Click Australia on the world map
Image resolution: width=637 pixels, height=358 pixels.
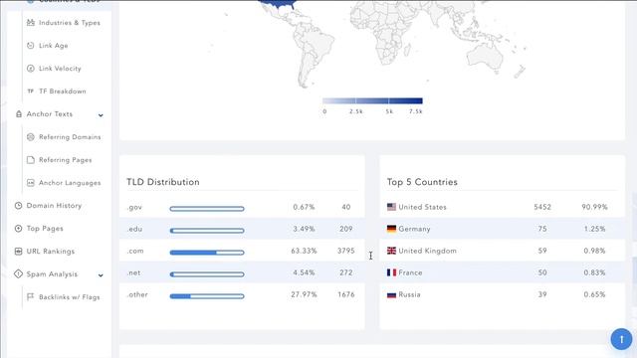485,57
